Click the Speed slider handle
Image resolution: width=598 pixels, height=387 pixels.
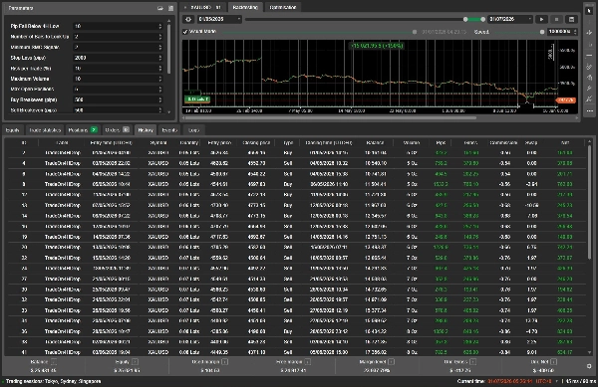click(x=542, y=32)
